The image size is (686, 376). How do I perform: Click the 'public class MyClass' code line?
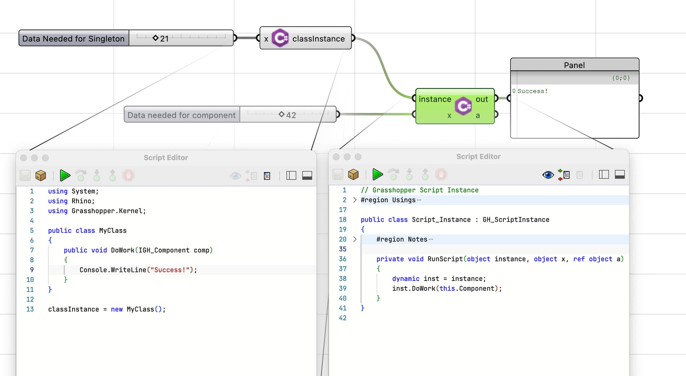tap(87, 231)
